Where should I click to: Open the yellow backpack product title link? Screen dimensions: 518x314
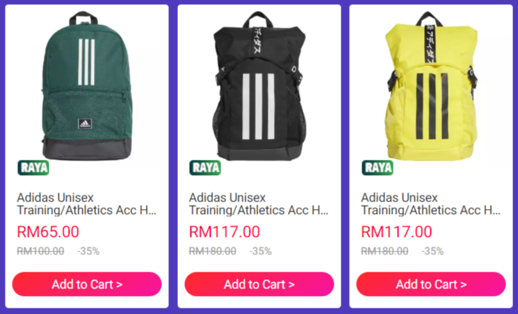(x=431, y=204)
